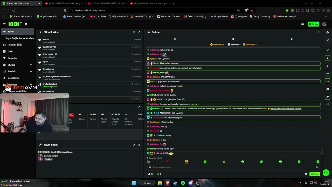Open the Sohbet three-dot options menu
The height and width of the screenshot is (187, 332).
pyautogui.click(x=318, y=32)
